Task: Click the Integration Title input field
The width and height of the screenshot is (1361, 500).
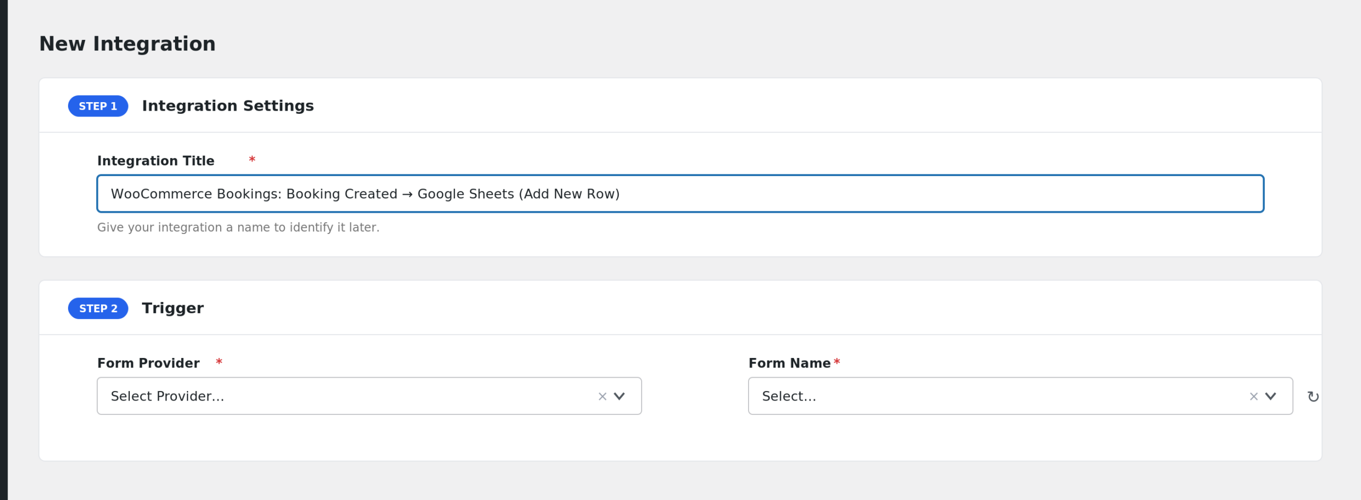Action: tap(680, 194)
